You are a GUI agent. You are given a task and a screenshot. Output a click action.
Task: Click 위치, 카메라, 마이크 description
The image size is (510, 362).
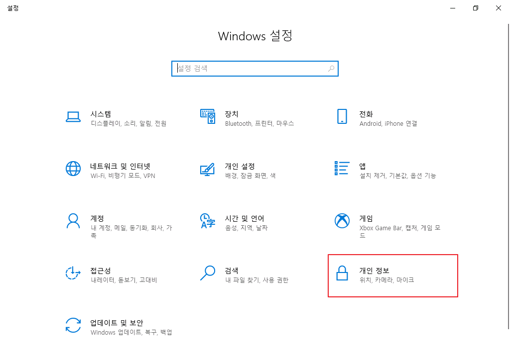click(x=386, y=280)
